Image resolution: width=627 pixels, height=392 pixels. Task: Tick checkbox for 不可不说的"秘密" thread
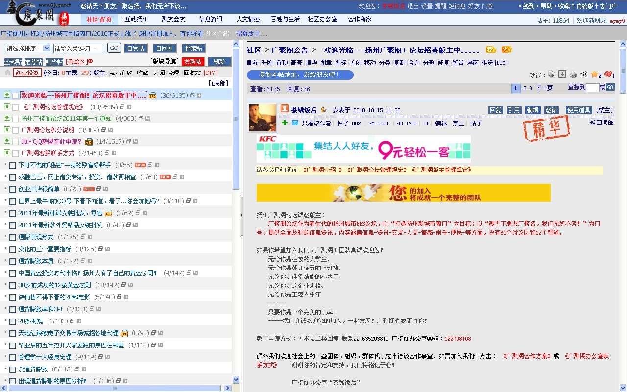click(x=13, y=165)
